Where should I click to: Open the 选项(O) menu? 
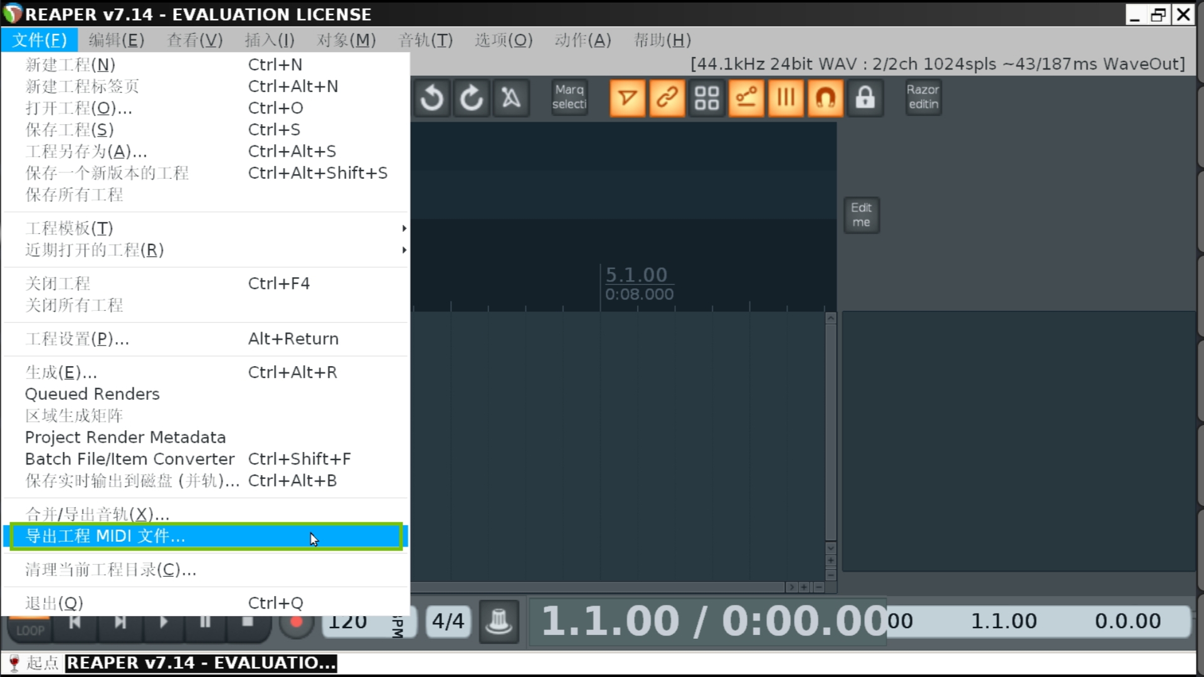[x=504, y=40]
